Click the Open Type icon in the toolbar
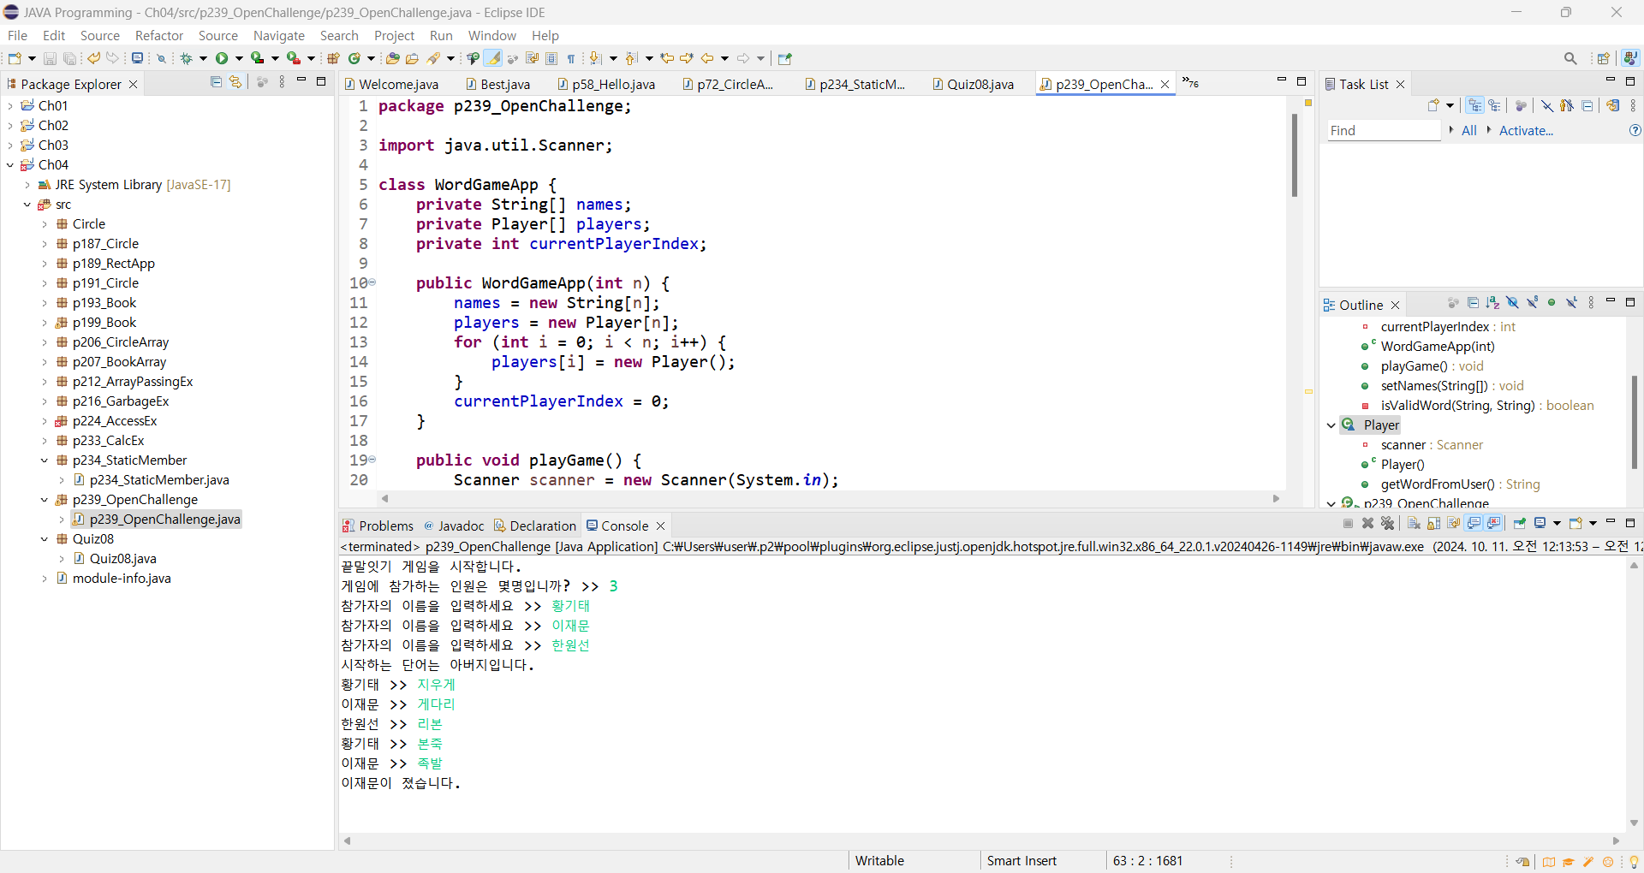 (393, 58)
